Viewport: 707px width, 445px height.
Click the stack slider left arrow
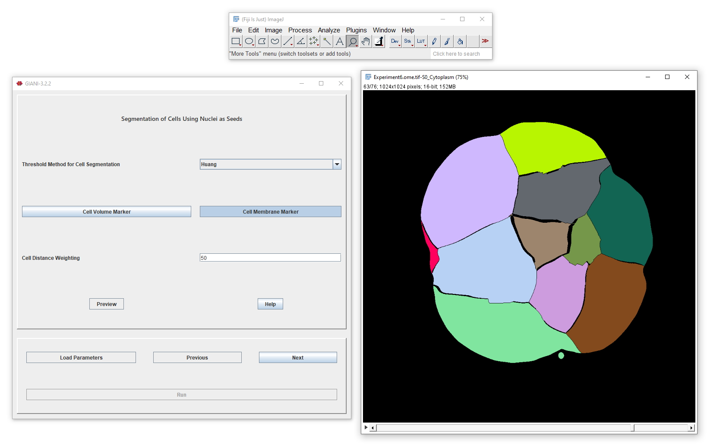click(x=373, y=428)
